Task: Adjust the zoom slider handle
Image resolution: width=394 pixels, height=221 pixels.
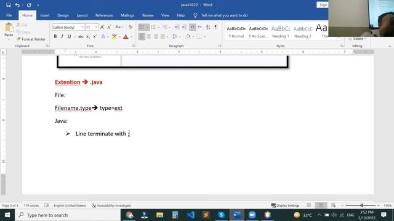Action: click(362, 206)
